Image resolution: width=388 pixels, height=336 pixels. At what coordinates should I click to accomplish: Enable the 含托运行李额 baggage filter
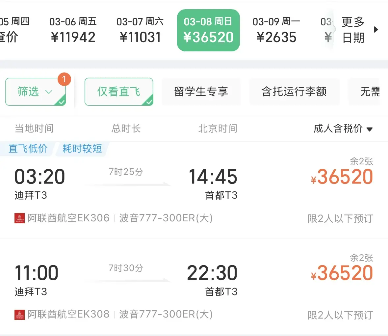pos(294,92)
